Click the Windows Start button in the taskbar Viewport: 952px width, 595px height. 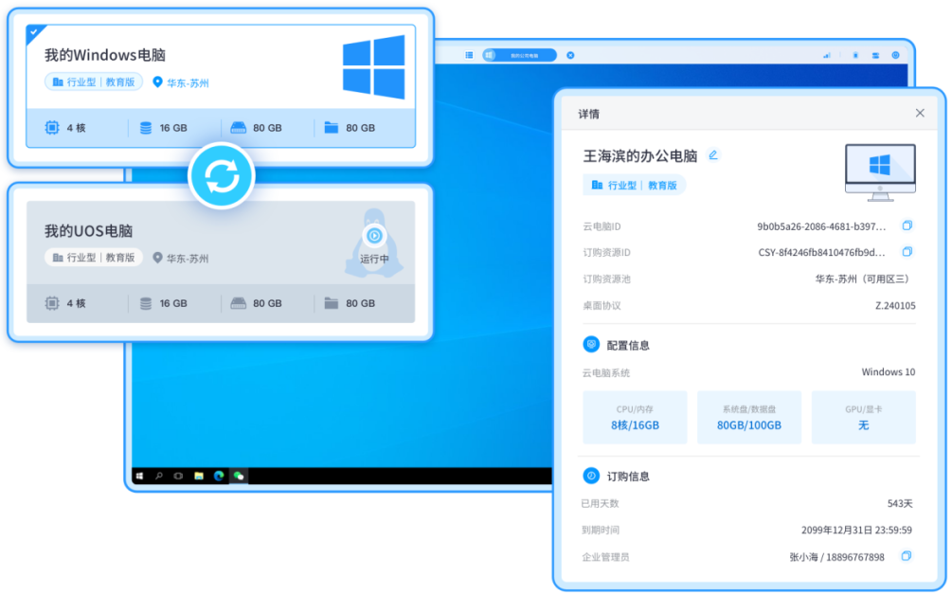point(139,476)
